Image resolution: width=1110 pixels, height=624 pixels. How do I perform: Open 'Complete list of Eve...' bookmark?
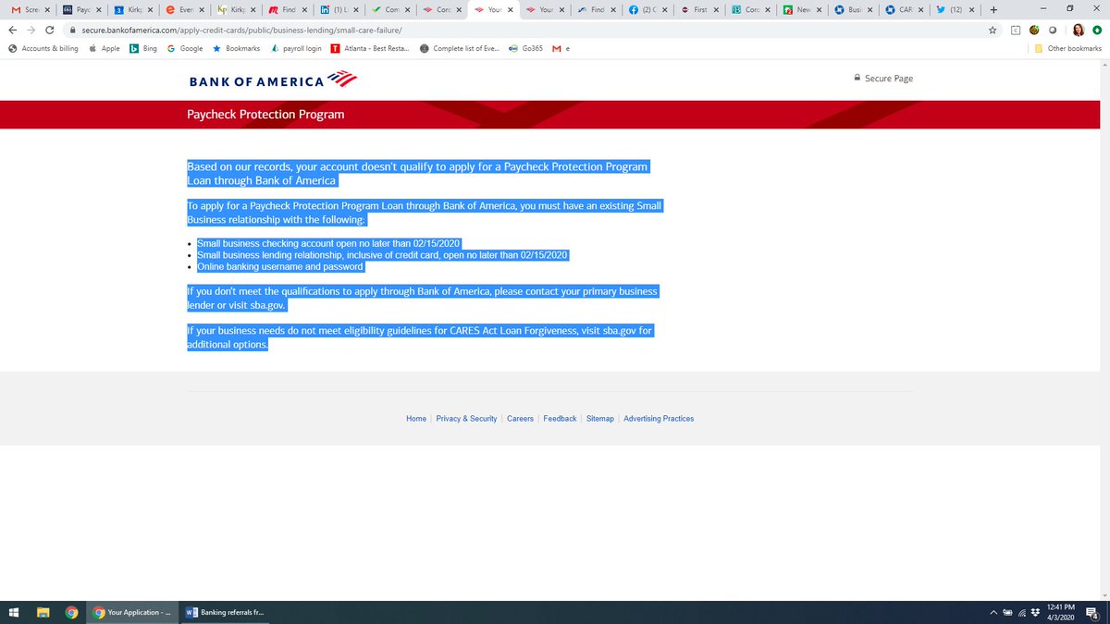(x=460, y=48)
